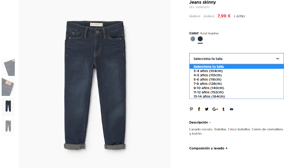284x168 pixels.
Task: Expand Composición y lavado section
Action: (208, 148)
